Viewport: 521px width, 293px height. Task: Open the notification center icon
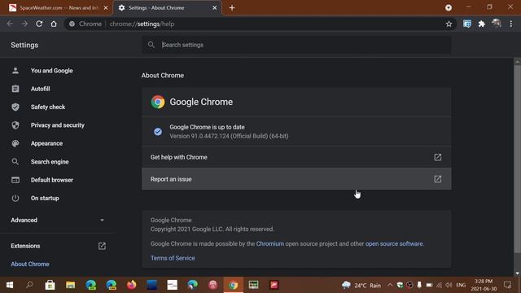pos(507,285)
